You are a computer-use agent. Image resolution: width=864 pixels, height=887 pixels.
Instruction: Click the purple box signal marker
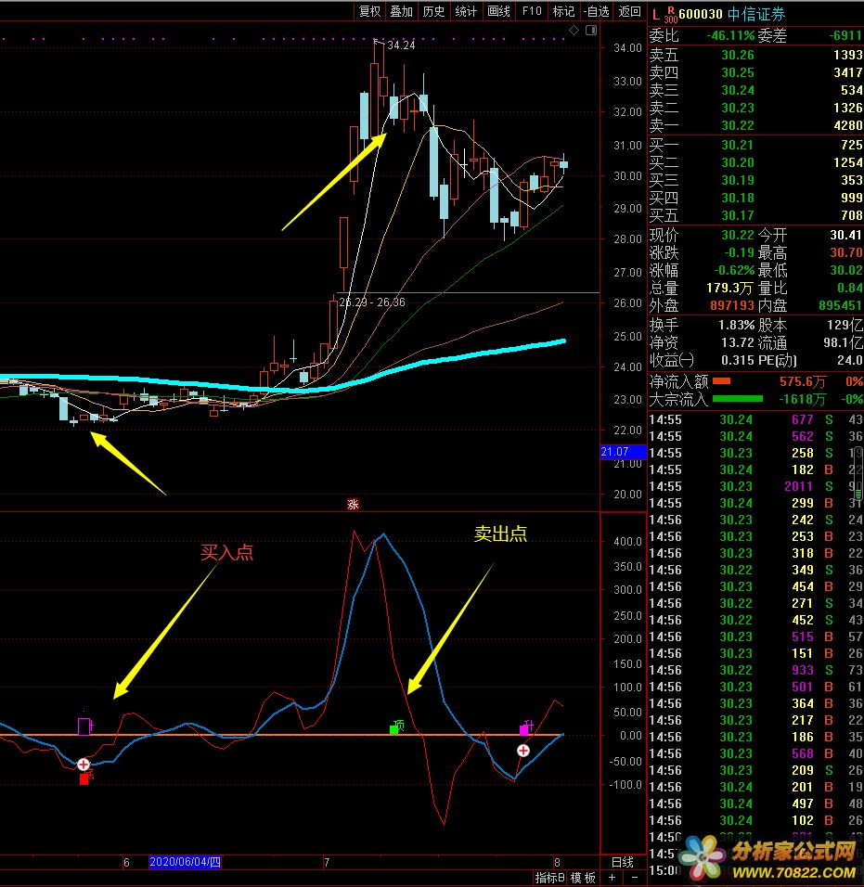[84, 726]
